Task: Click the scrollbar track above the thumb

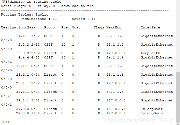Action: pos(178,36)
